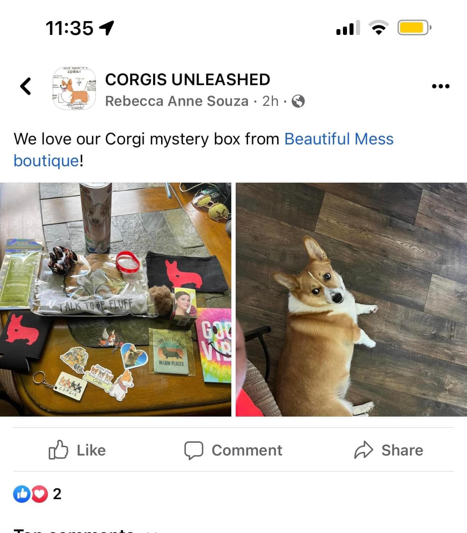Tap the speech bubble Comment icon
This screenshot has width=467, height=533.
193,450
